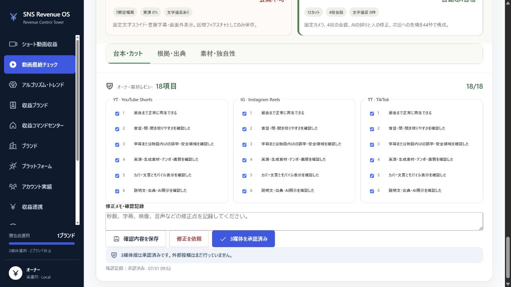Click the people icon for アカウント実績
This screenshot has height=287, width=511.
coord(13,187)
